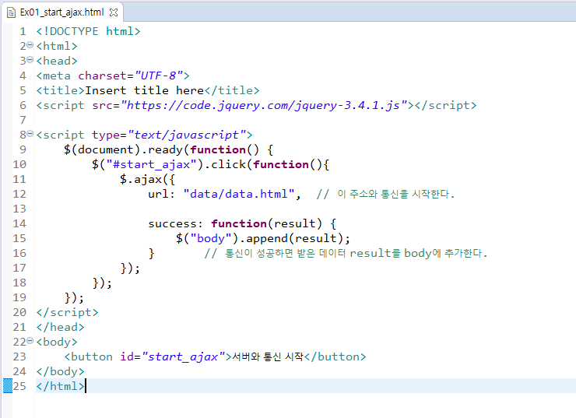Click the blue marker beside line 25

(x=8, y=385)
